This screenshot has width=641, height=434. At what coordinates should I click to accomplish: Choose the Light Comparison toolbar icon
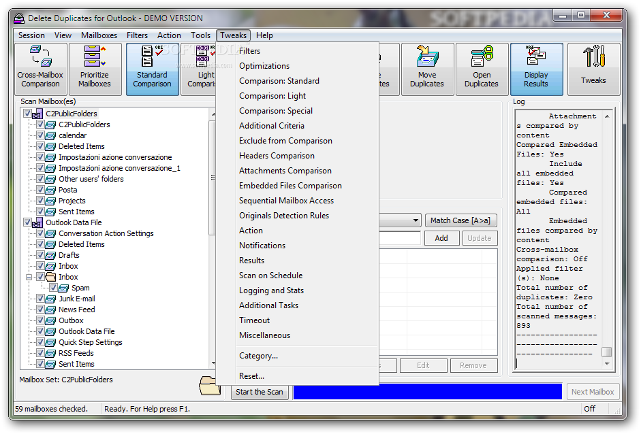(199, 69)
